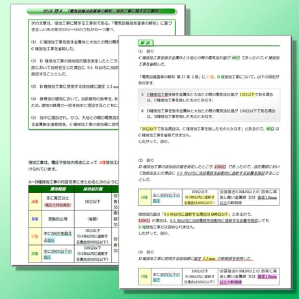Viewport: 299px width, 299px height.
Task: Click option (2) "D種接地工事の接地抵抗値を測定" line
Action: pos(75,61)
